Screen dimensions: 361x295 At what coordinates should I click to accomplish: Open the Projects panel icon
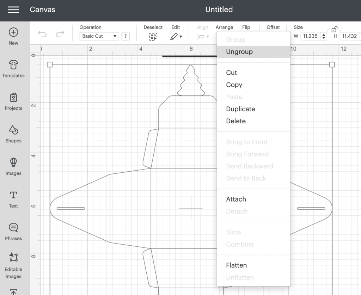[x=13, y=97]
